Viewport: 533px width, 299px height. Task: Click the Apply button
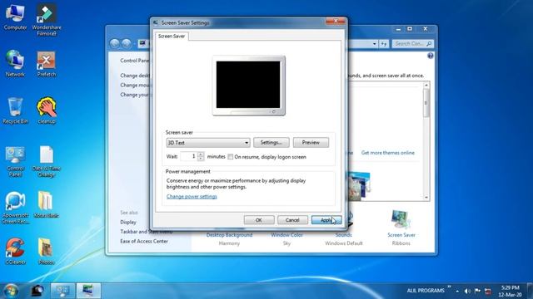(x=326, y=220)
